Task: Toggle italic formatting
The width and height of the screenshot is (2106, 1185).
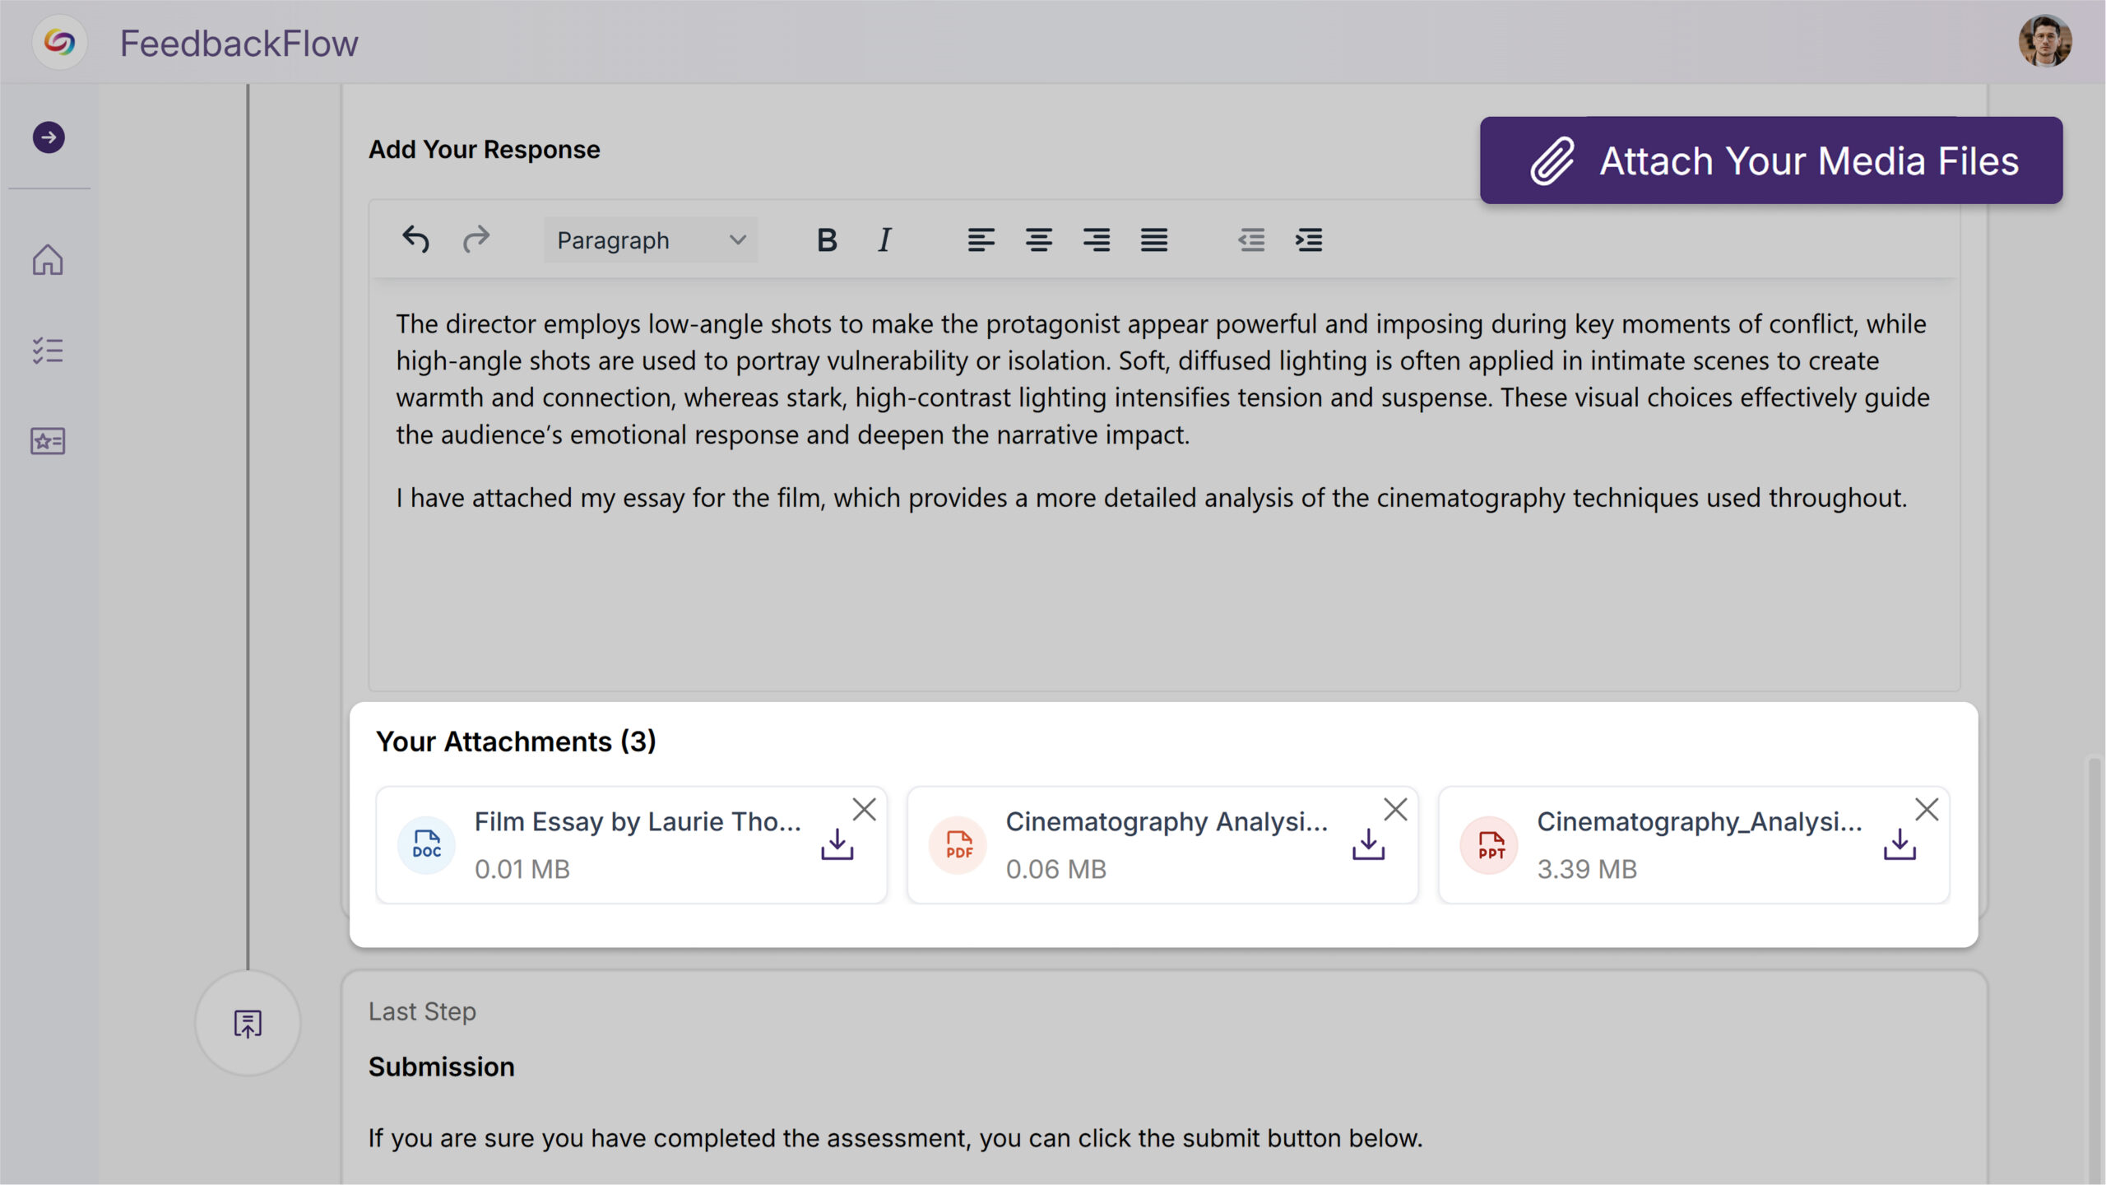Action: [x=884, y=239]
